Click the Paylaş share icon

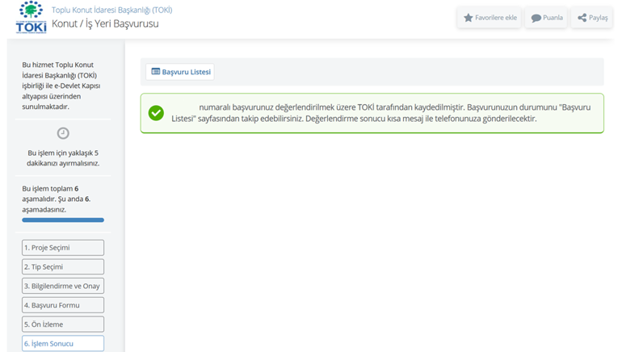582,18
